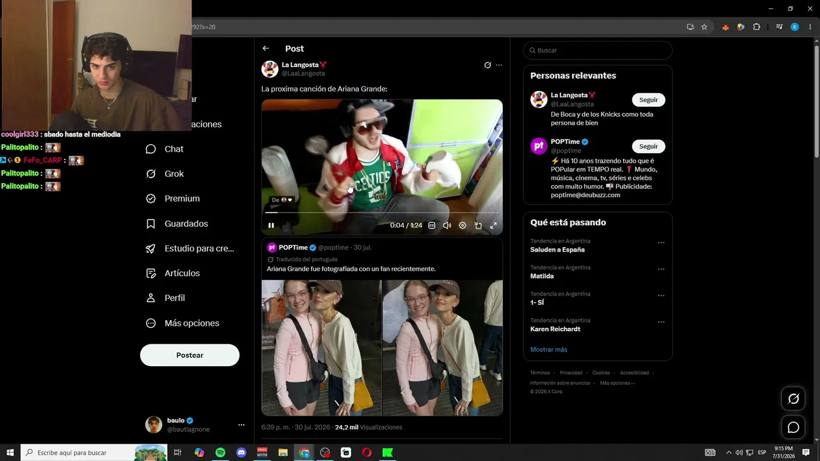Open floating Grok button
Image resolution: width=820 pixels, height=461 pixels.
click(x=793, y=399)
